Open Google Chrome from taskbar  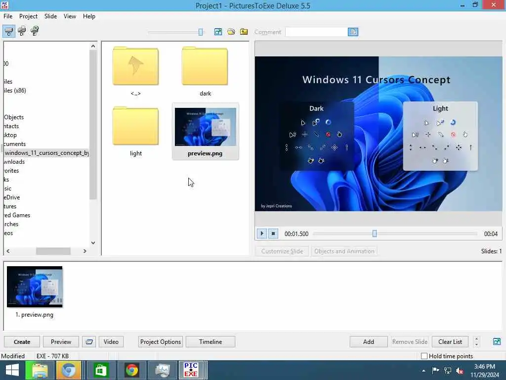click(131, 370)
